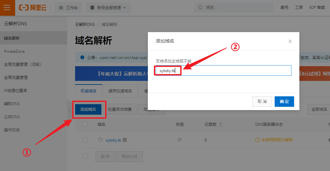330x171 pixels.
Task: Click the 批量自动续费 button
Action: [120, 109]
